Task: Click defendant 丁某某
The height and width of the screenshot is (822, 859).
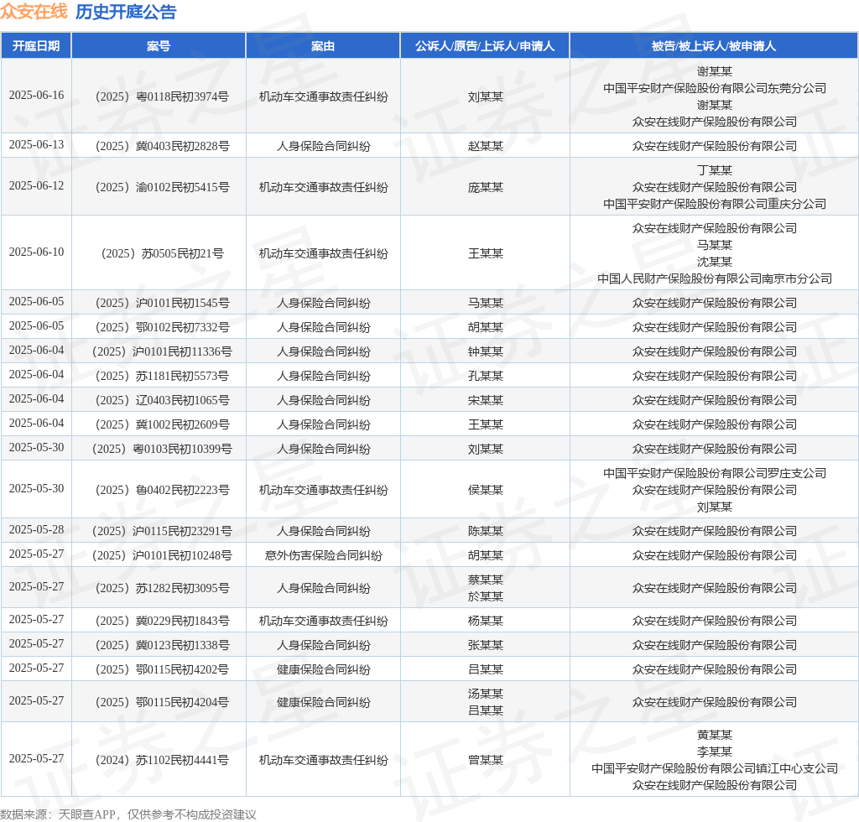Action: (x=715, y=170)
